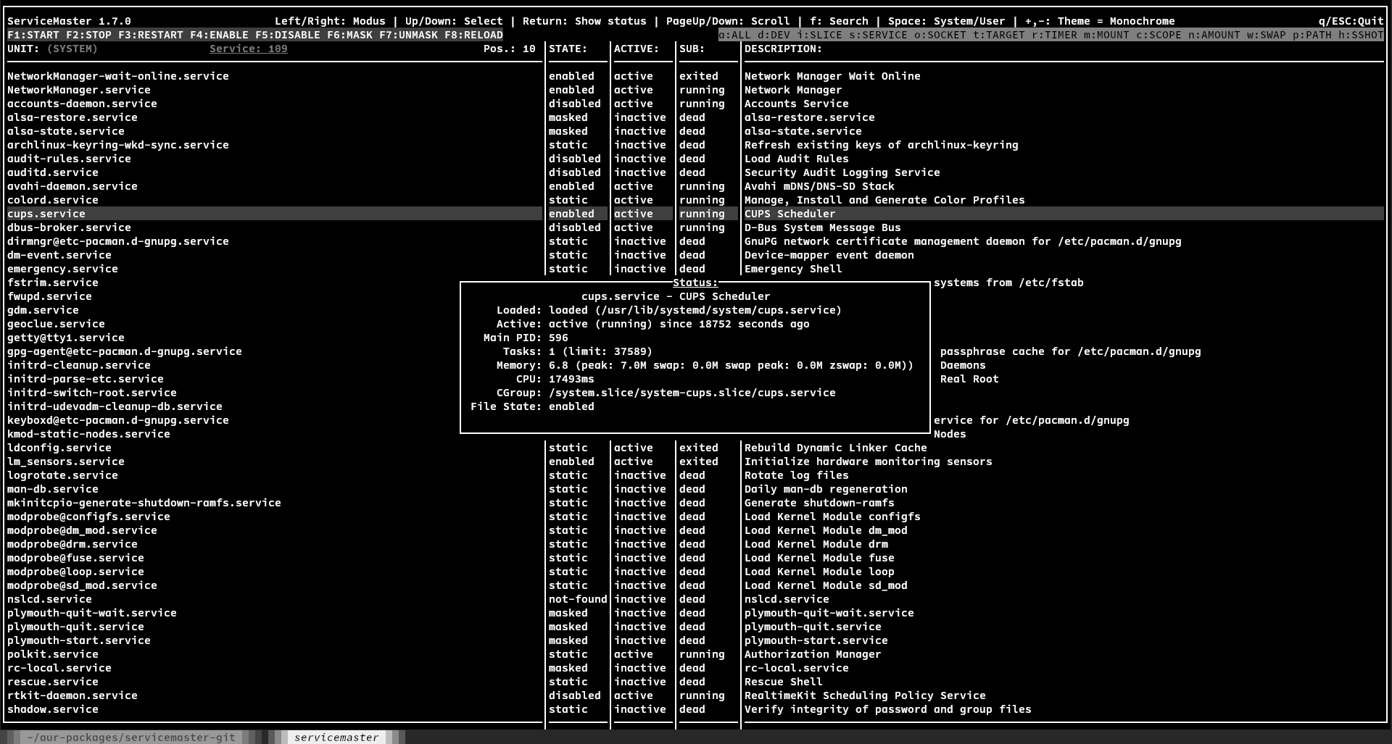Click 'not-found' state of nslcd.service

point(578,599)
